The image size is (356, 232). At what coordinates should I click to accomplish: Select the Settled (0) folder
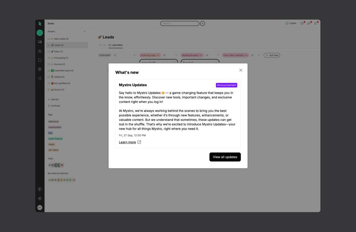point(67,77)
